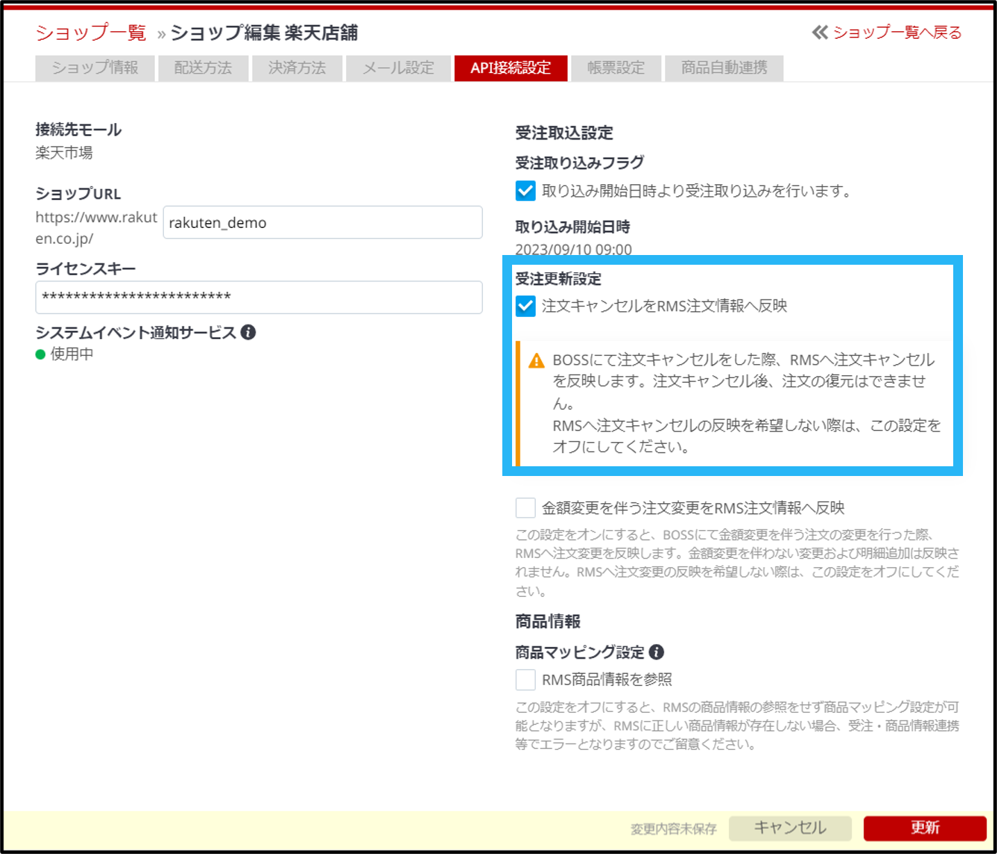Click the ショップ一覧 breadcrumb link
The image size is (997, 854).
click(91, 33)
